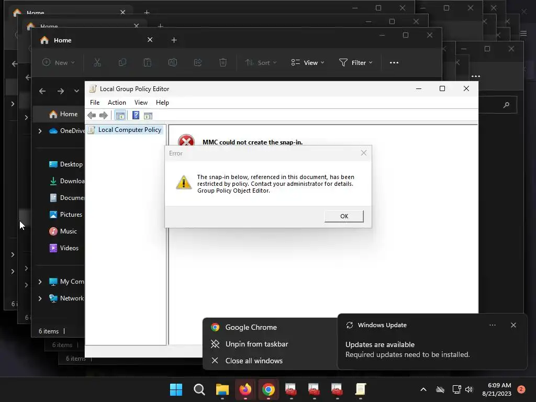Go forward in File Explorer navigation
The width and height of the screenshot is (536, 402).
[x=61, y=91]
